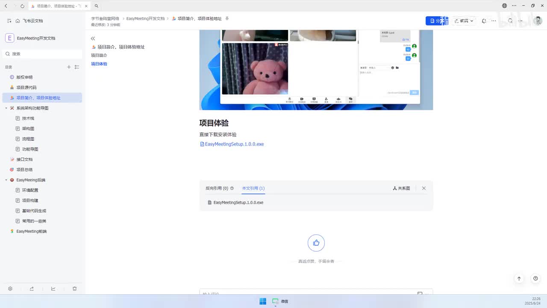Open the 关系图 relationship graph
This screenshot has height=308, width=547.
[x=401, y=188]
